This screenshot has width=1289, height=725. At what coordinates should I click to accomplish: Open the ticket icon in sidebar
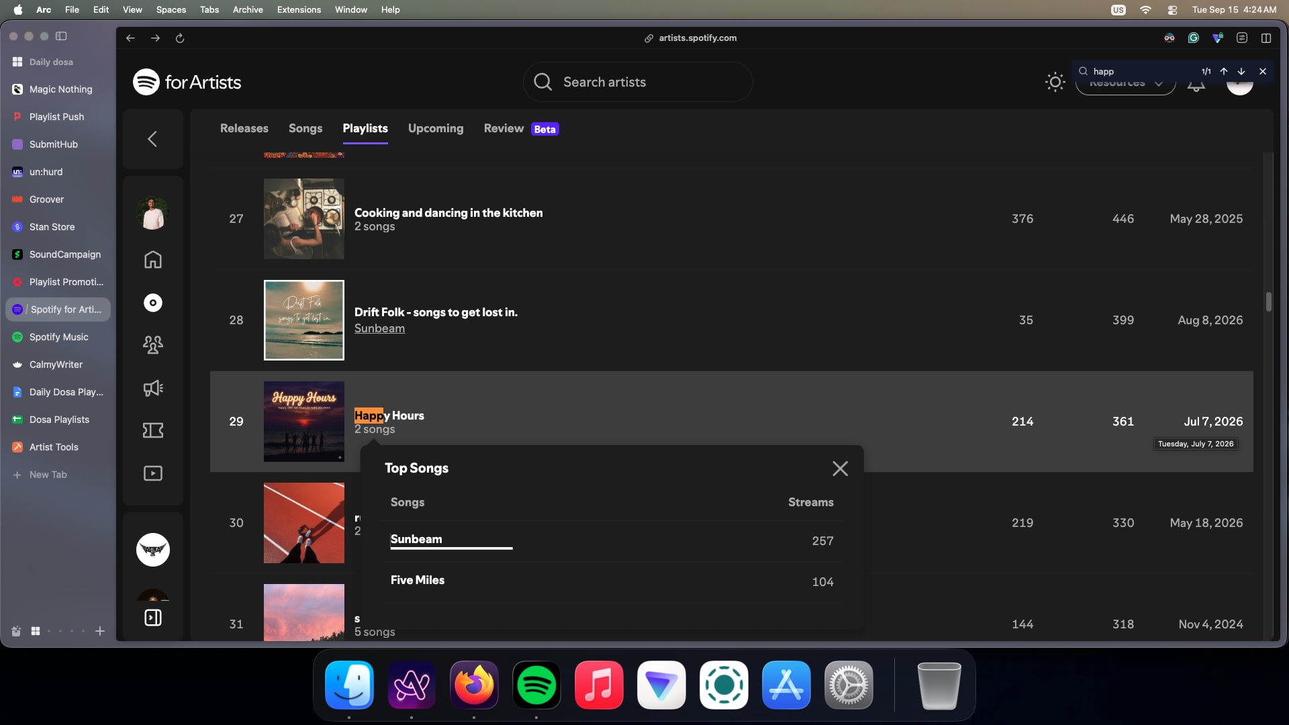coord(153,430)
